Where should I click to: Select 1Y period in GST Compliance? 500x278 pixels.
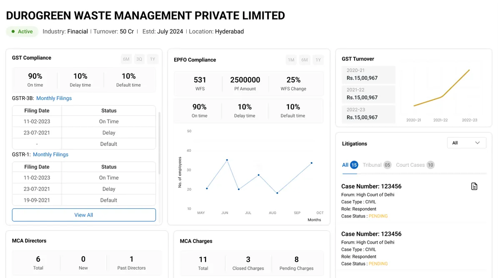pyautogui.click(x=152, y=59)
